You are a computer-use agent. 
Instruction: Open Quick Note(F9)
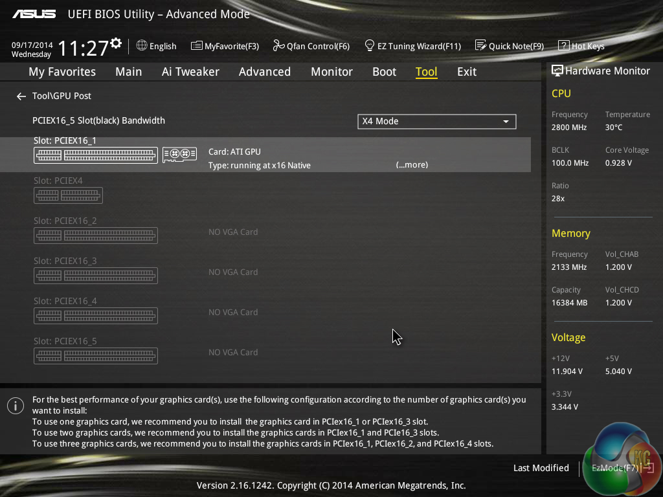point(510,46)
